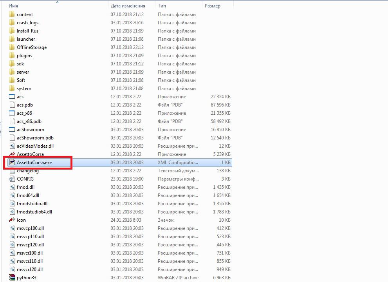Click the changelog text document icon
Image resolution: width=388 pixels, height=282 pixels.
[12, 171]
